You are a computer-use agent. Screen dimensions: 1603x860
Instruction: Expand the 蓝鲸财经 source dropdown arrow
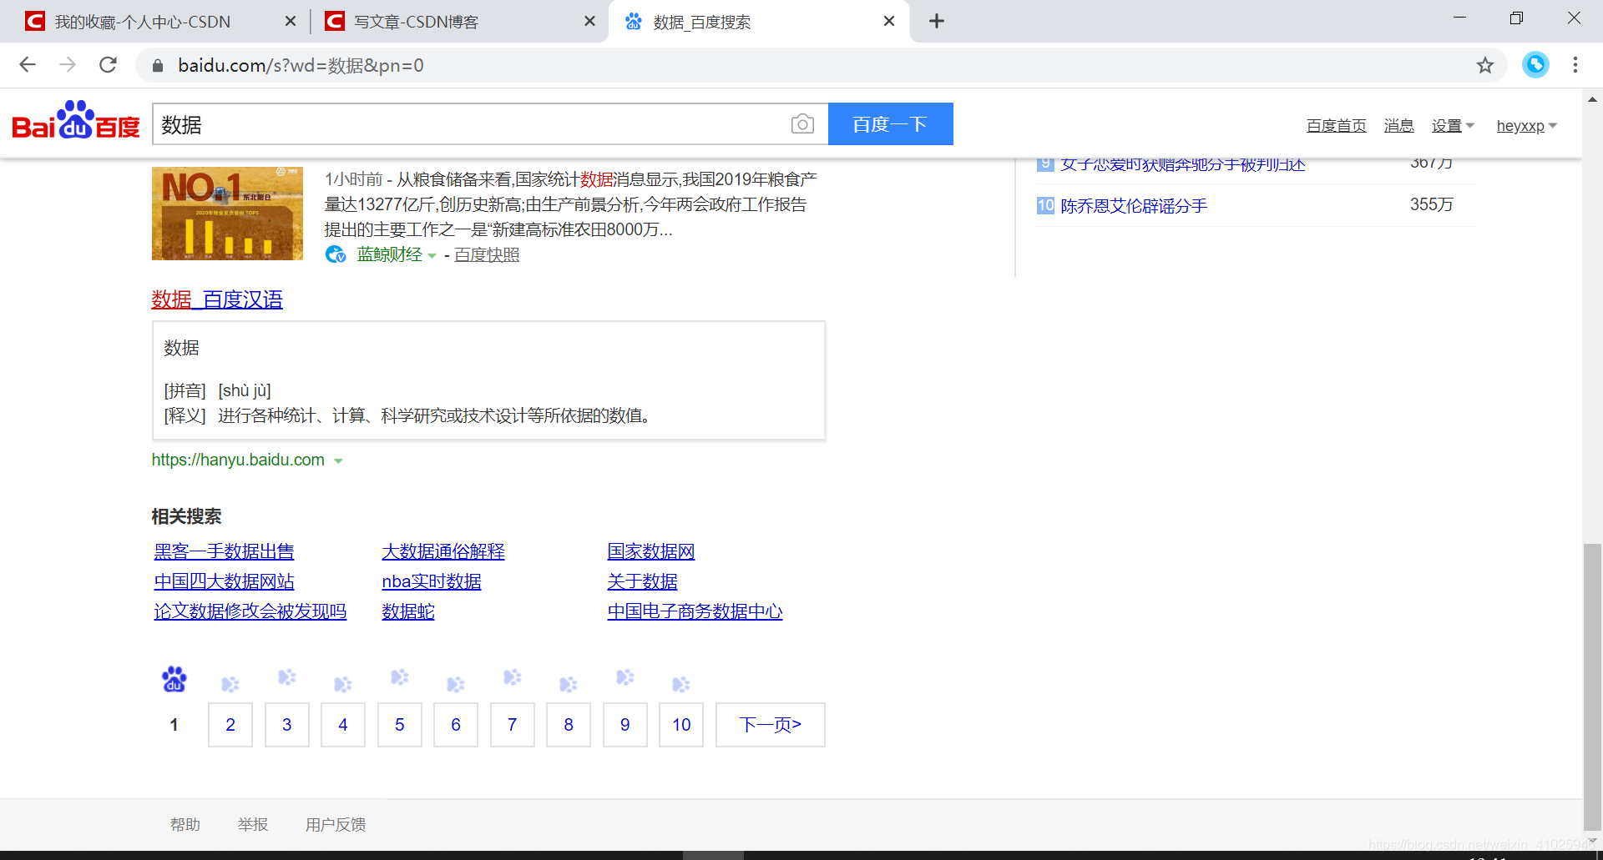point(432,256)
